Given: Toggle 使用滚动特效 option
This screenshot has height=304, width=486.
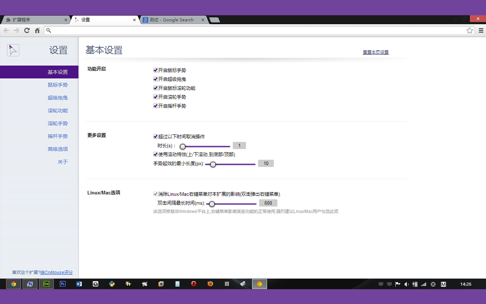Looking at the screenshot, I should (155, 154).
